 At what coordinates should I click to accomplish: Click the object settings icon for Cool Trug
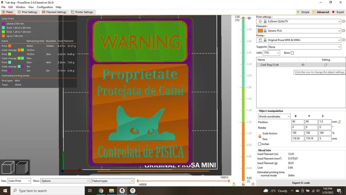point(325,65)
